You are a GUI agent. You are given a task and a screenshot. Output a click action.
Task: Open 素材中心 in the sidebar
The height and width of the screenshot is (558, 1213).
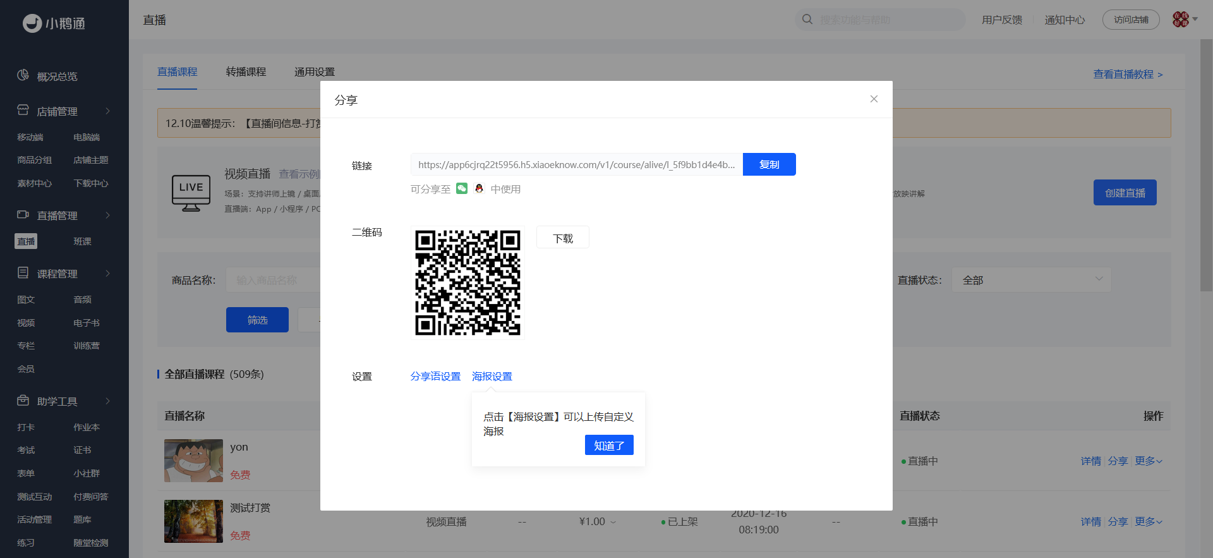click(x=35, y=183)
